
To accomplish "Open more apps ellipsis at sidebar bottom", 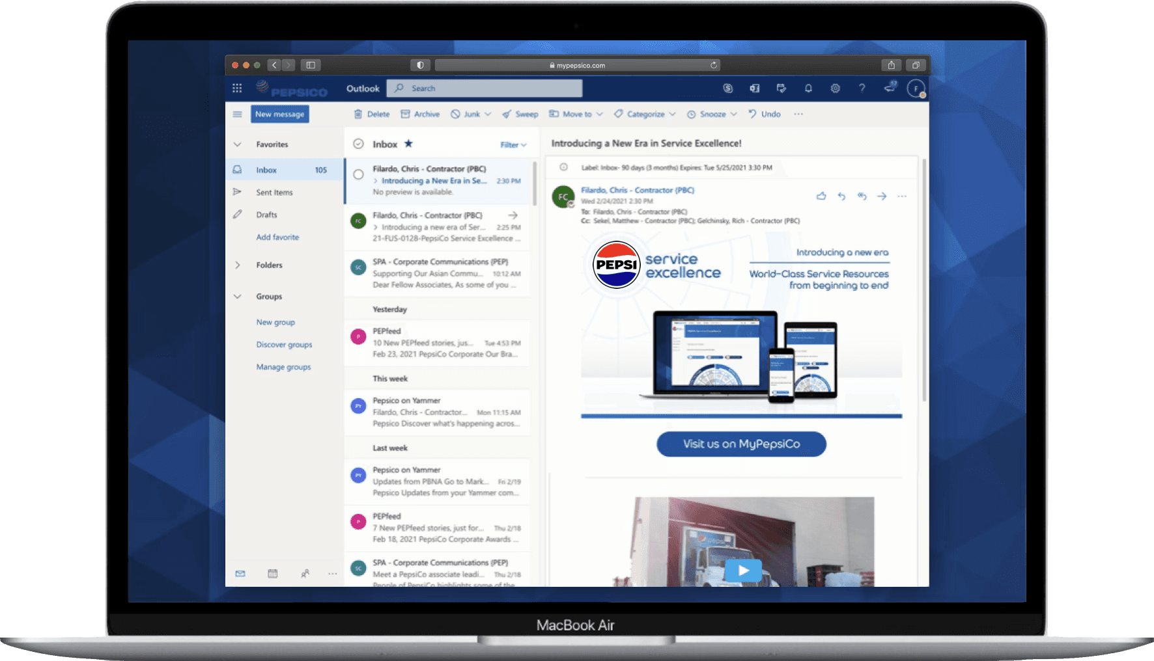I will 333,574.
